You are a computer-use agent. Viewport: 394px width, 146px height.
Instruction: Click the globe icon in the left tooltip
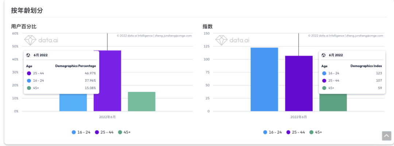(x=28, y=55)
